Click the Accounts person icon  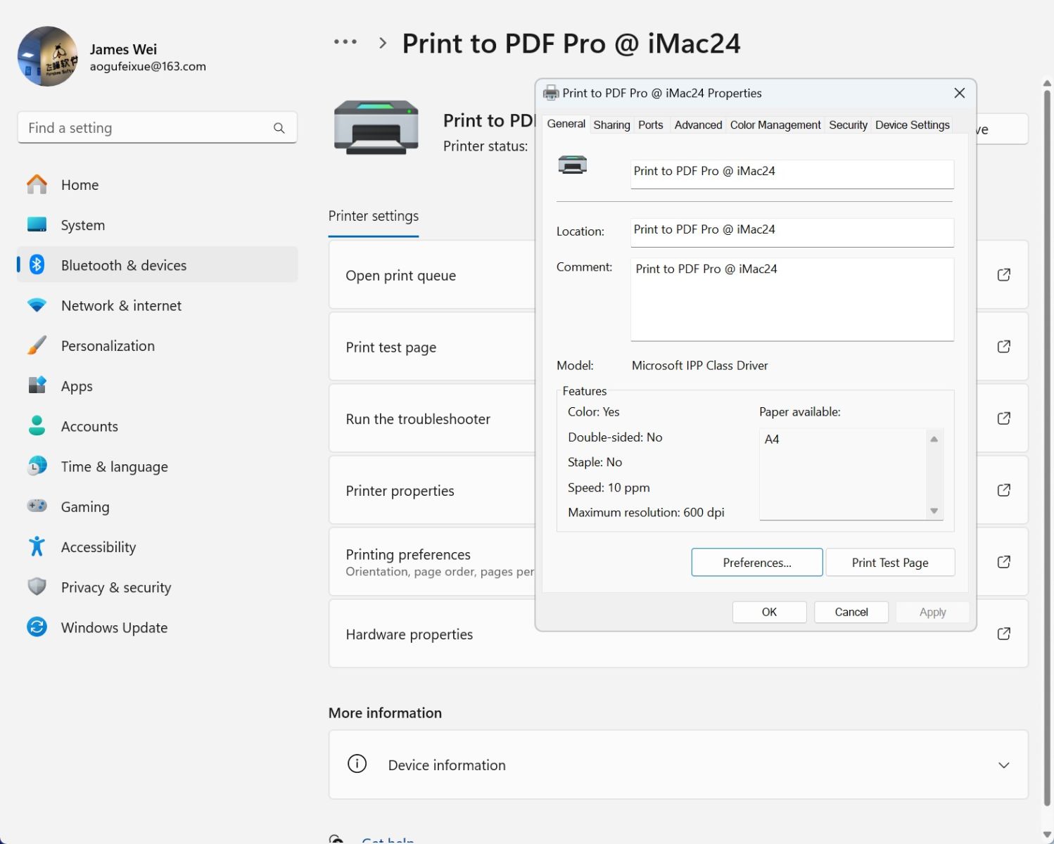click(x=37, y=426)
